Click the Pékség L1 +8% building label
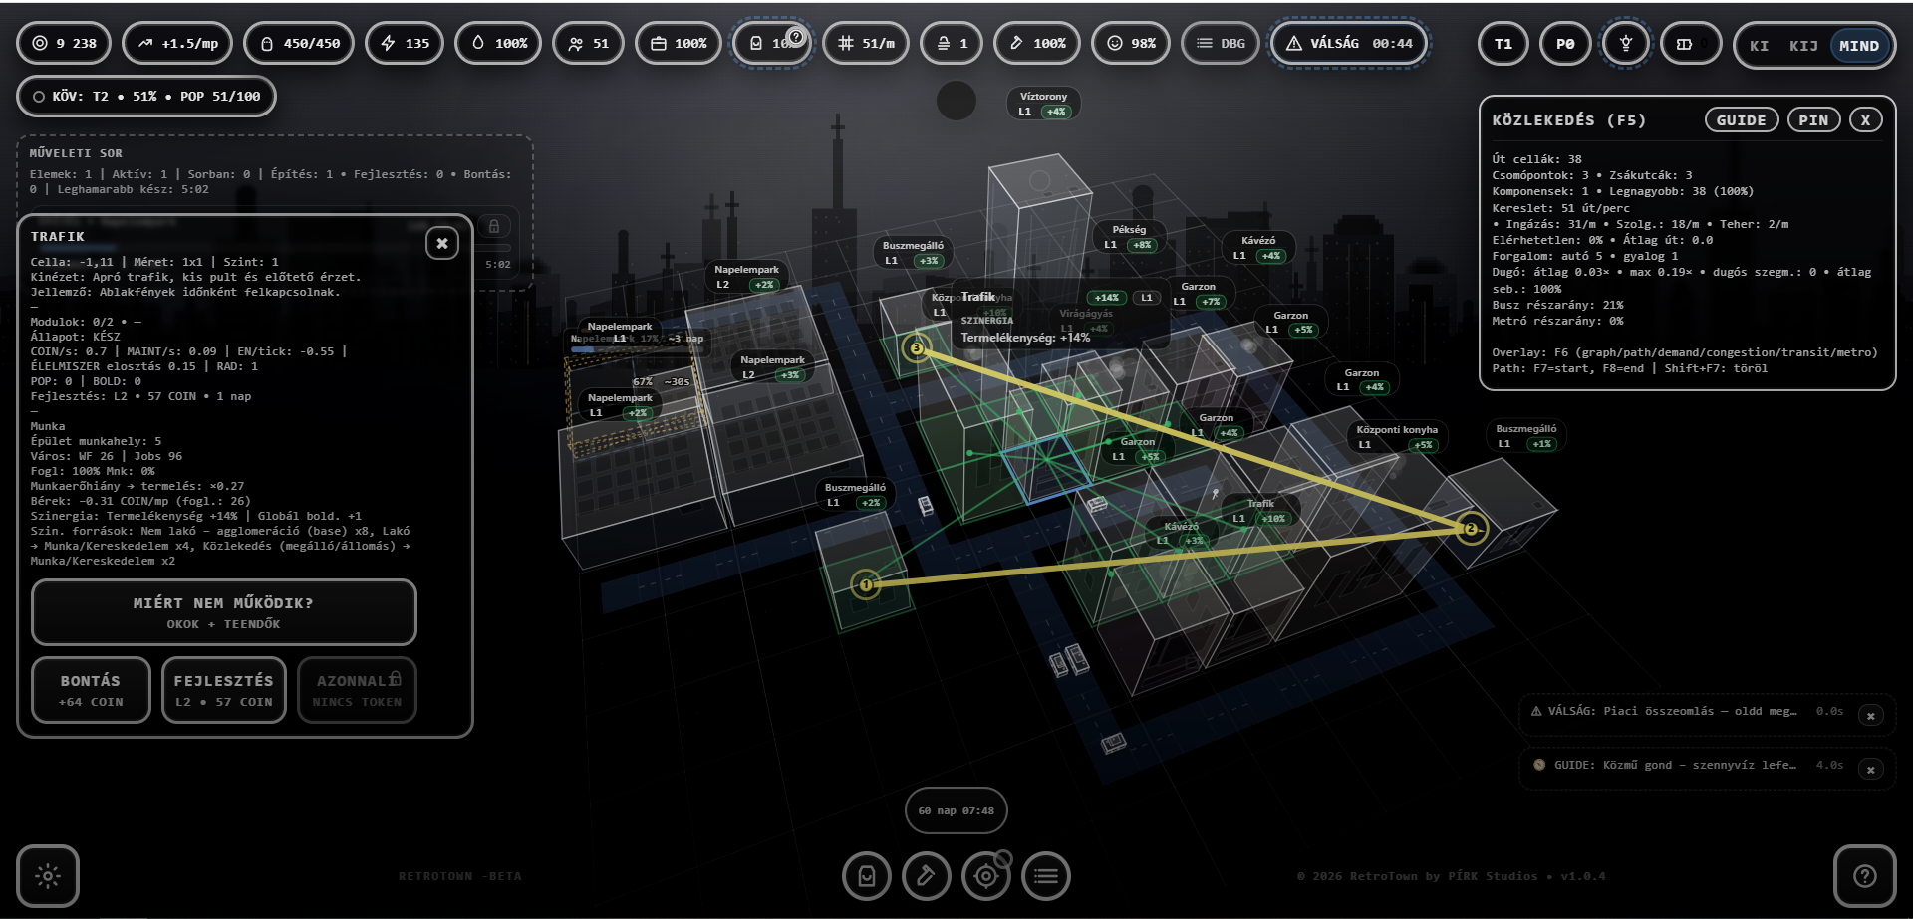1913x919 pixels. (x=1128, y=237)
